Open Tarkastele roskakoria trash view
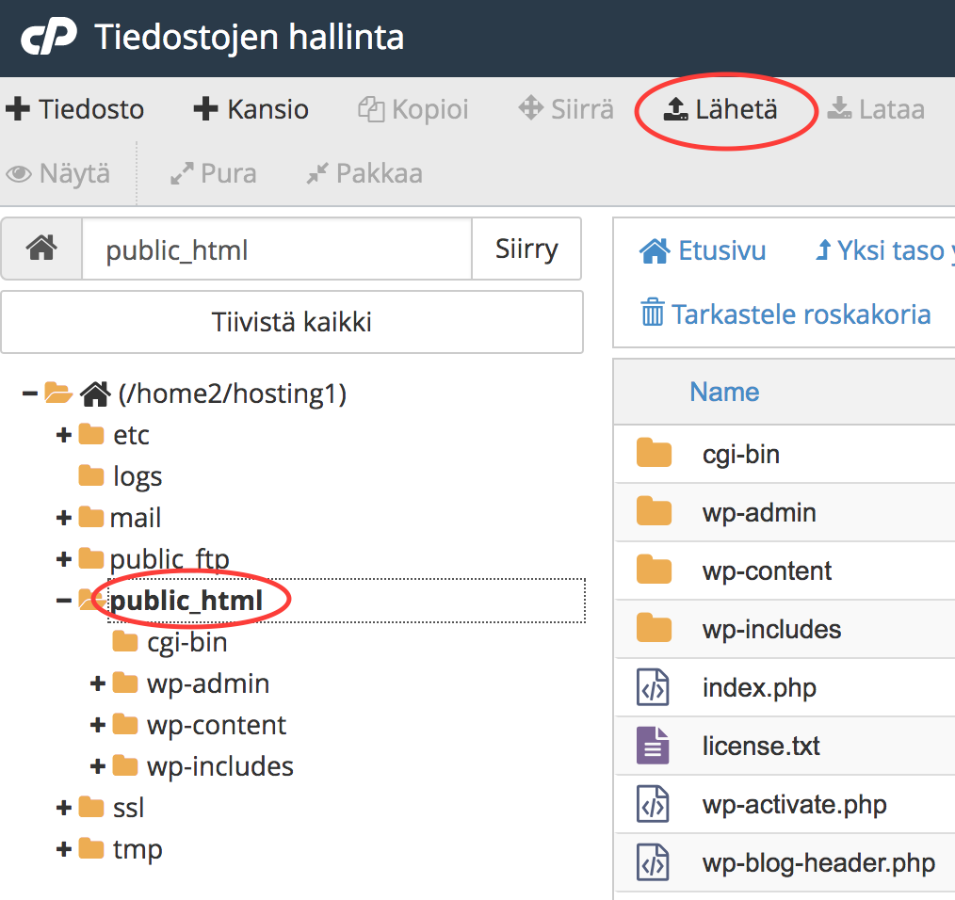This screenshot has width=955, height=900. 785,313
